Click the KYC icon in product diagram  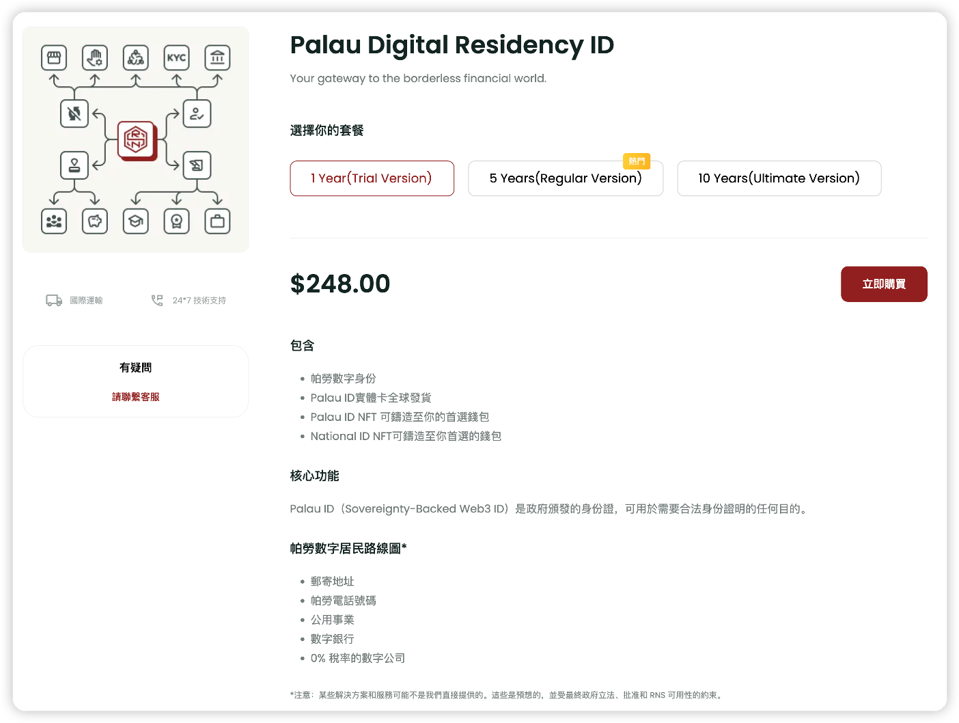point(177,58)
